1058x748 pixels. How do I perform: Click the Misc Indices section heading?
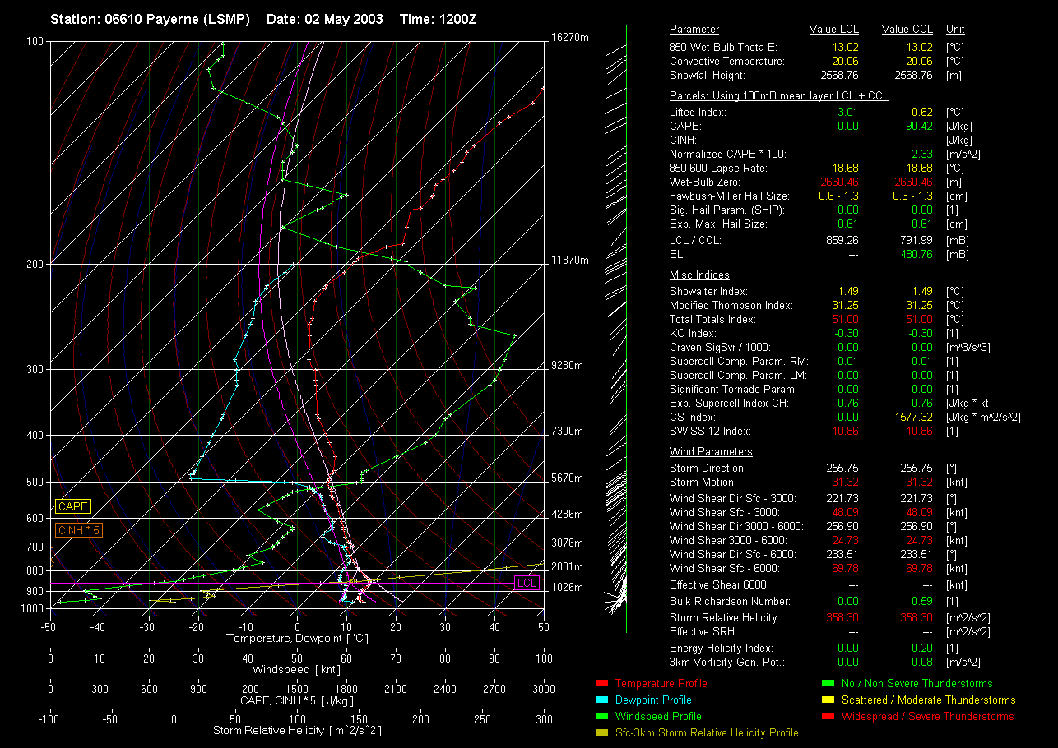coord(699,275)
